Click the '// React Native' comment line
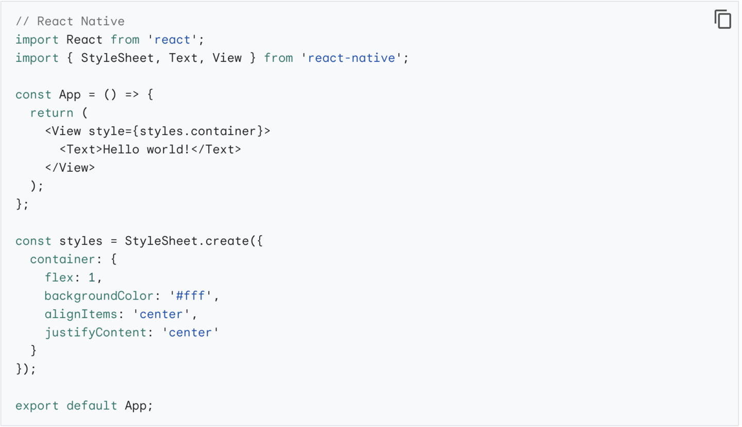 pos(70,21)
